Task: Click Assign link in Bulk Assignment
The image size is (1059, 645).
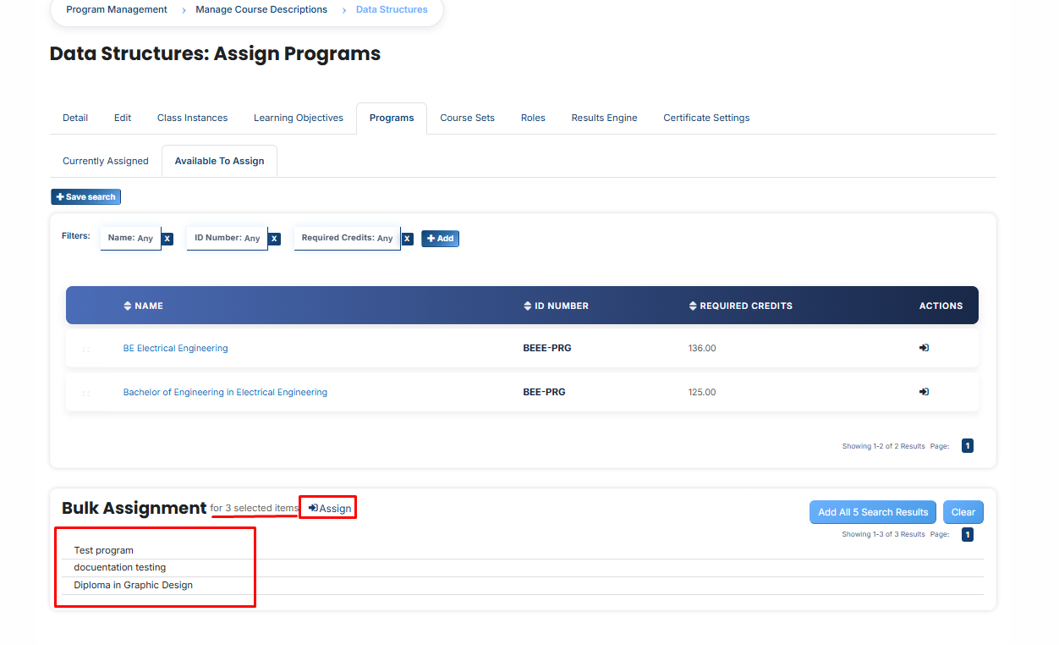Action: [x=329, y=508]
